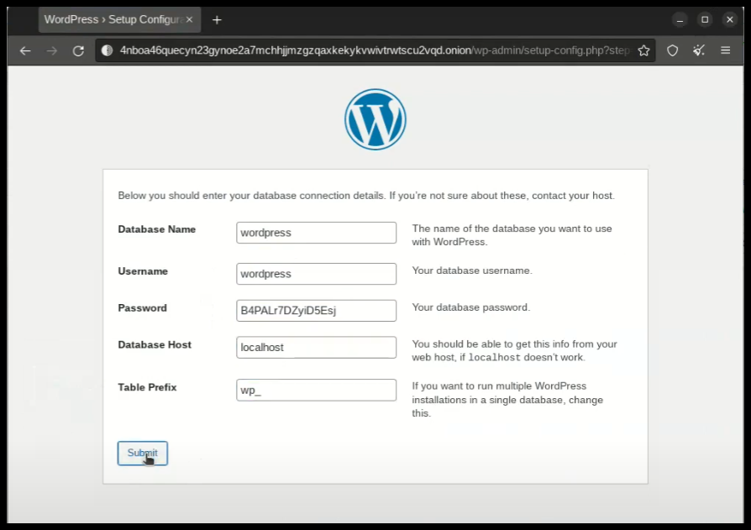Open the shield security level icon

pos(672,50)
